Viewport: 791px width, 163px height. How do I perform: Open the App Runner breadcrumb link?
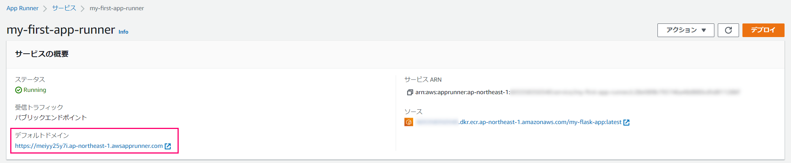click(22, 8)
